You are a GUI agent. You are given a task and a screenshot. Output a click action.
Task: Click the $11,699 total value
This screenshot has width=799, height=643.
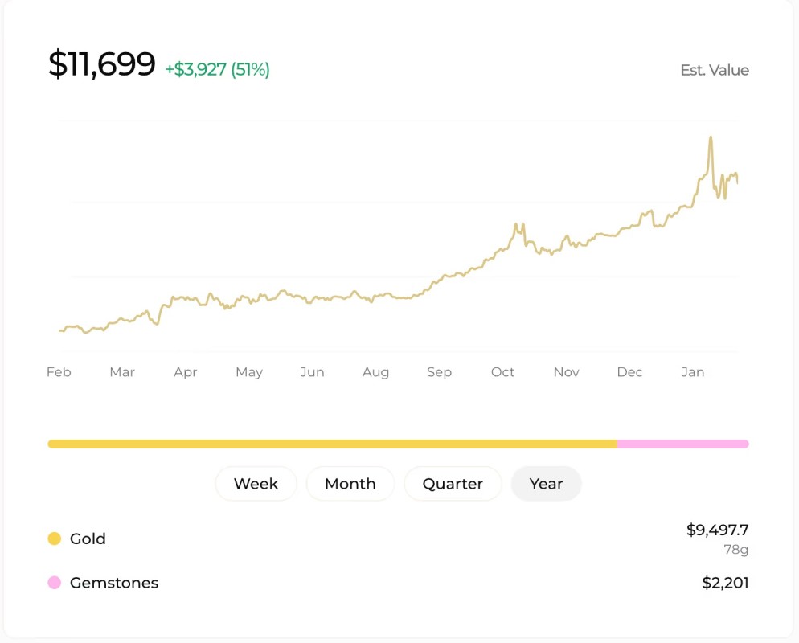(x=101, y=64)
